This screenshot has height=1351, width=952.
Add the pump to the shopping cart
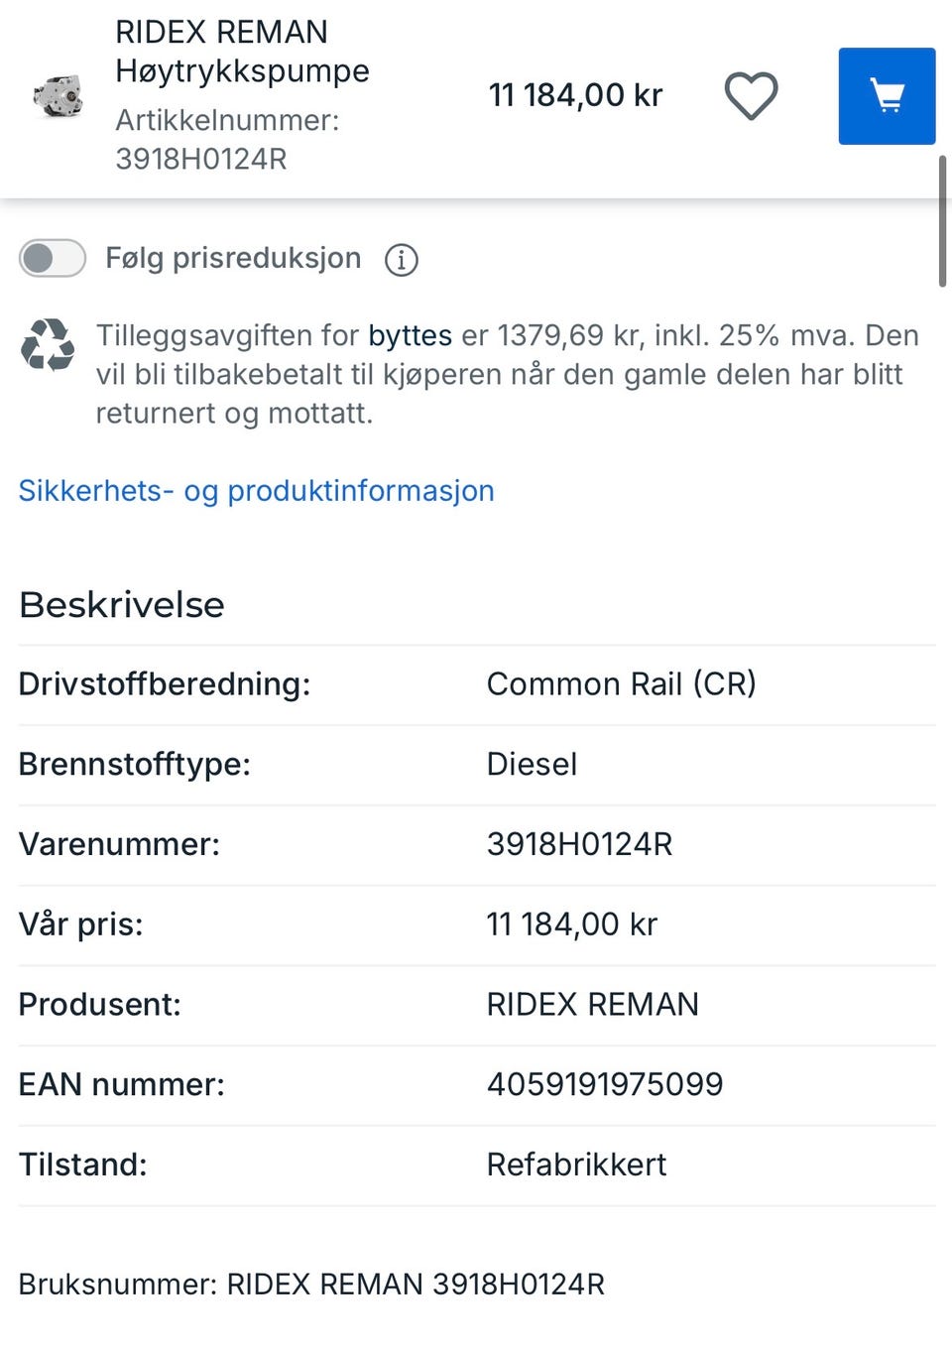coord(887,96)
